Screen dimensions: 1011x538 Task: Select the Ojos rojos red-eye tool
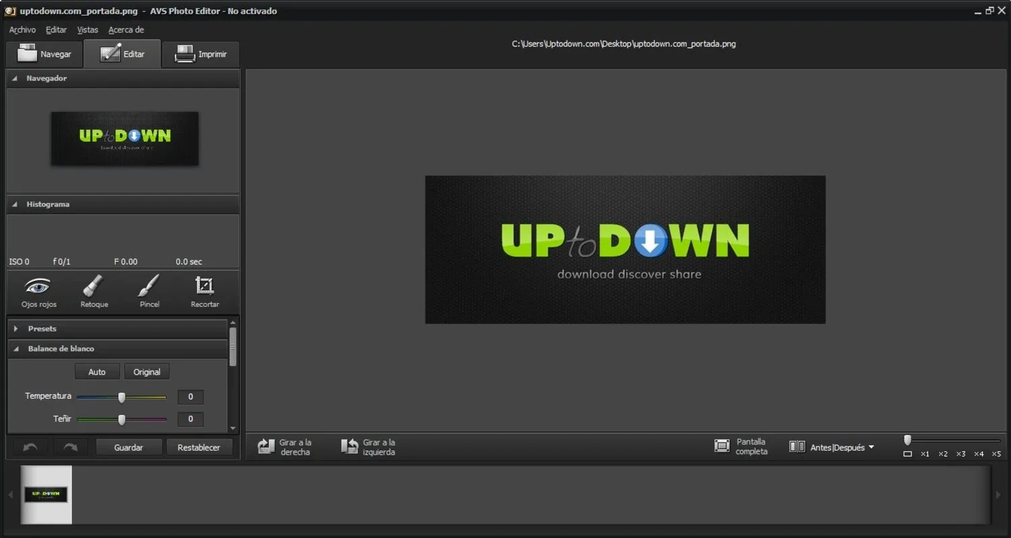point(38,292)
